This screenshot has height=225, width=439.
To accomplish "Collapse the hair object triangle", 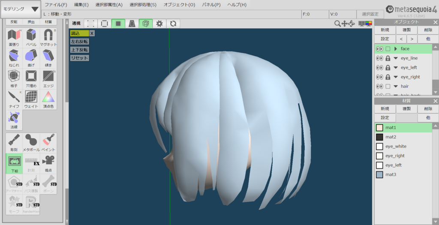I will (396, 86).
